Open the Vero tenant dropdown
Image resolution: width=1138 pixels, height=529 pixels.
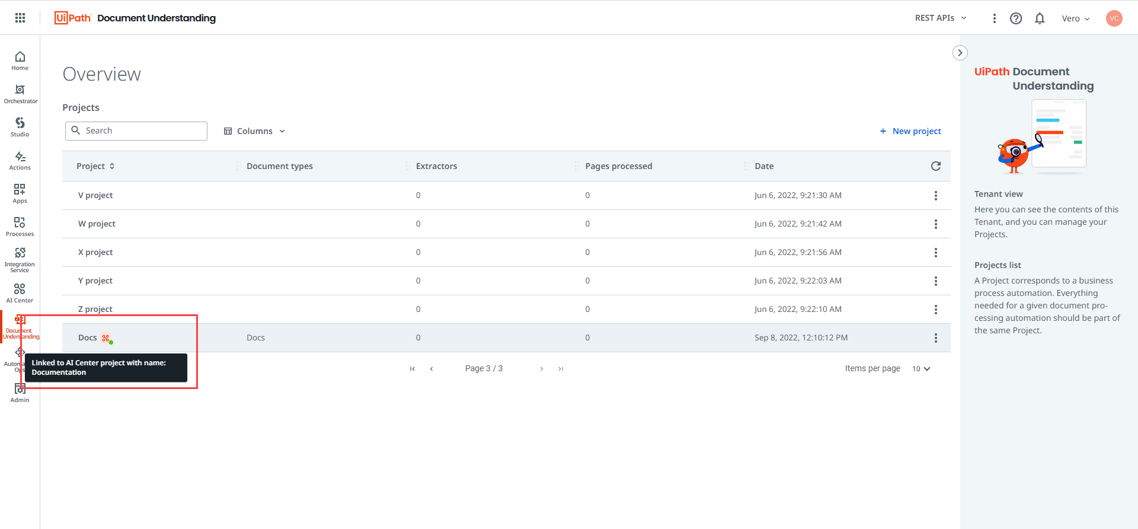pos(1076,18)
